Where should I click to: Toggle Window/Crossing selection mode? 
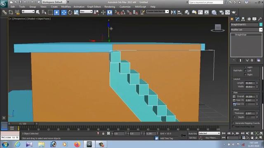point(57,12)
